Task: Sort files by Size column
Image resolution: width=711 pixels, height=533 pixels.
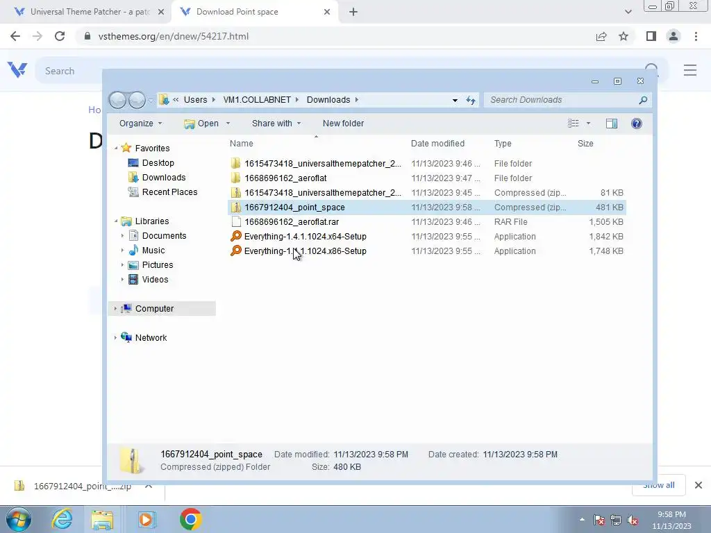Action: tap(585, 143)
